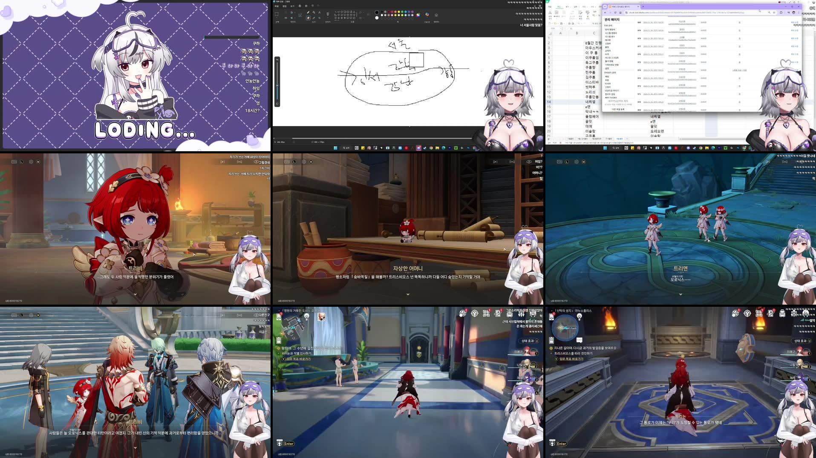
Task: Open the Brushes tool in Paint
Action: (x=328, y=14)
